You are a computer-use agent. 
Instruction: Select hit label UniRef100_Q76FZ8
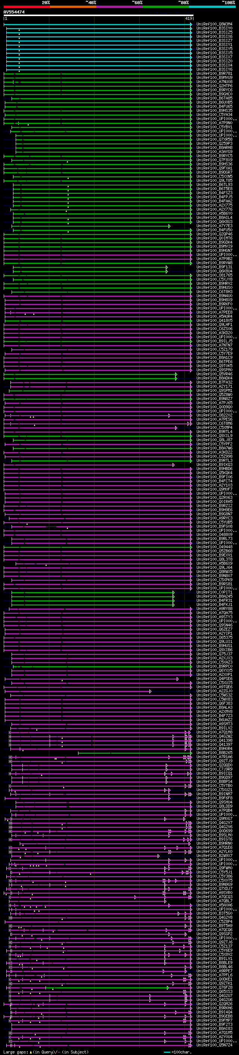pos(214,987)
